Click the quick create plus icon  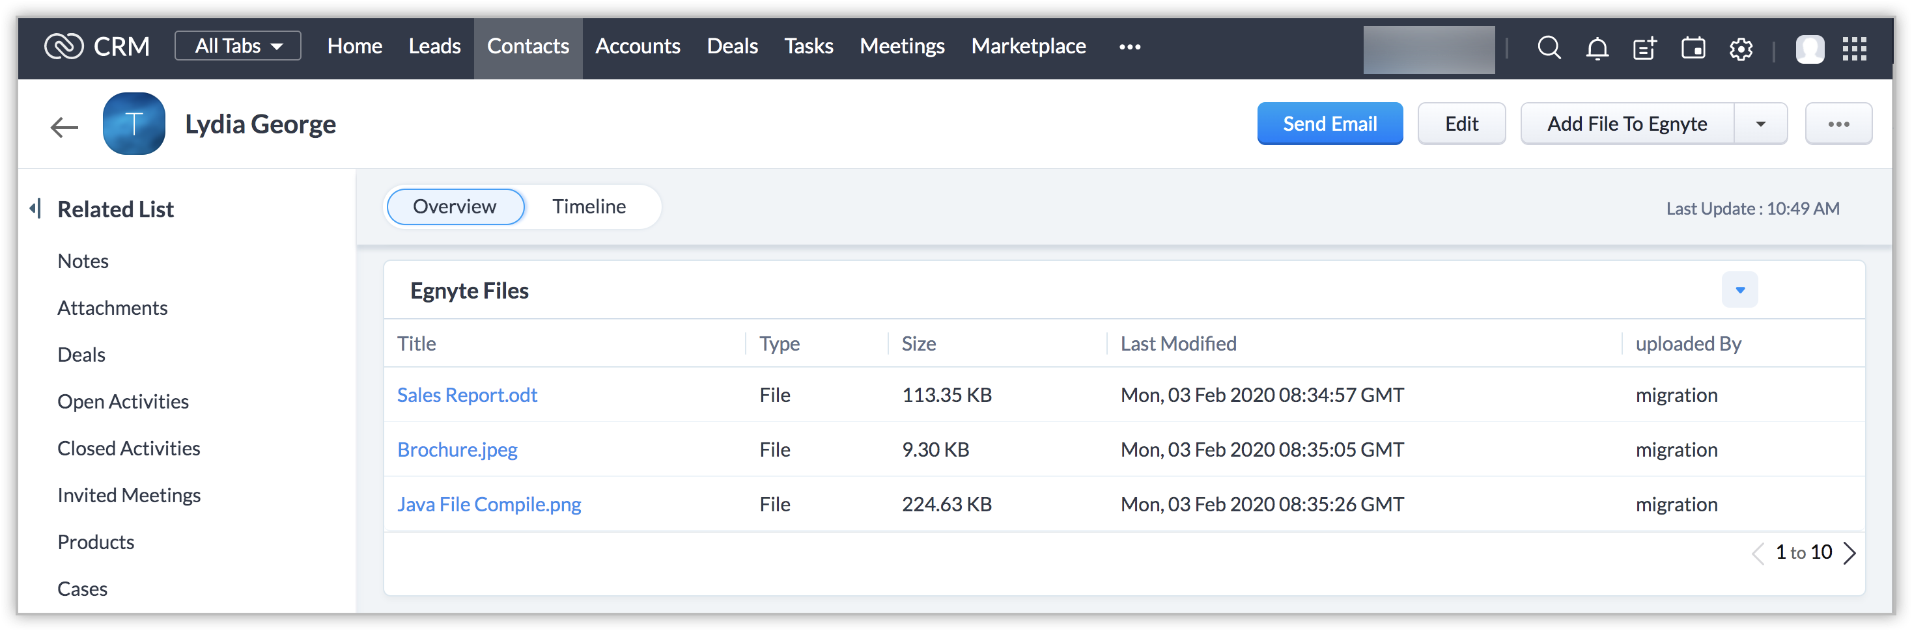1645,49
